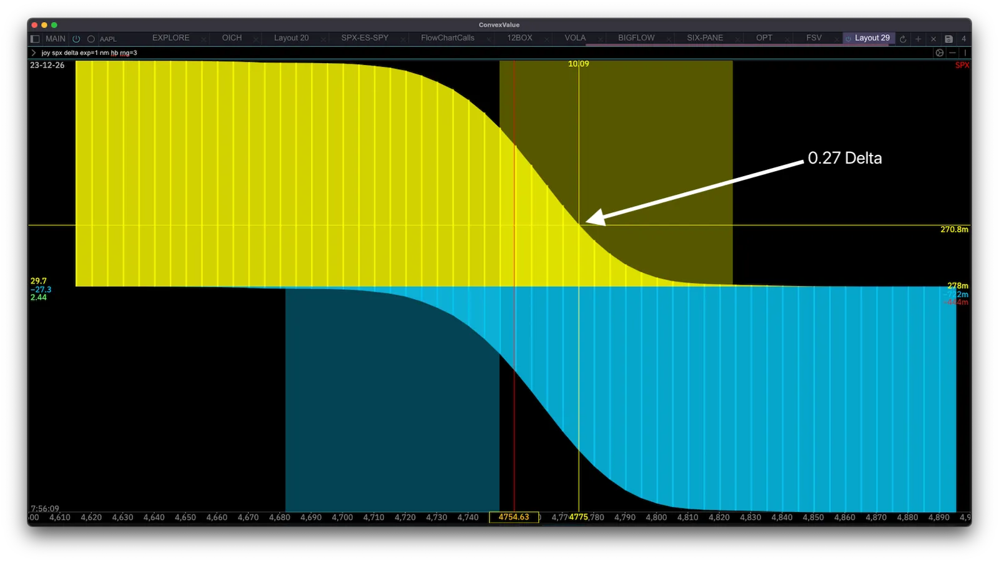Click the 4775 highlighted strike label
The height and width of the screenshot is (562, 999).
579,517
